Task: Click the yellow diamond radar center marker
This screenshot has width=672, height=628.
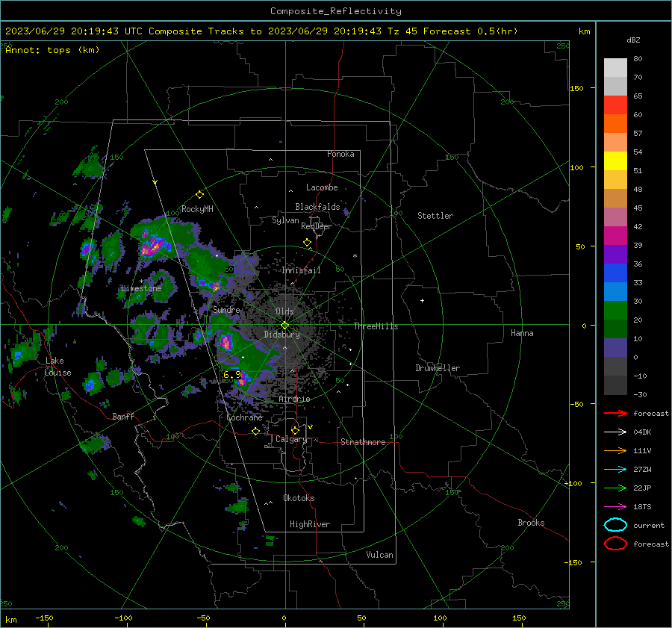Action: pyautogui.click(x=284, y=326)
